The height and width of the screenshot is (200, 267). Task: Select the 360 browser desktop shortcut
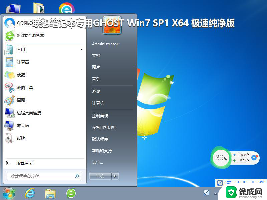(66, 8)
